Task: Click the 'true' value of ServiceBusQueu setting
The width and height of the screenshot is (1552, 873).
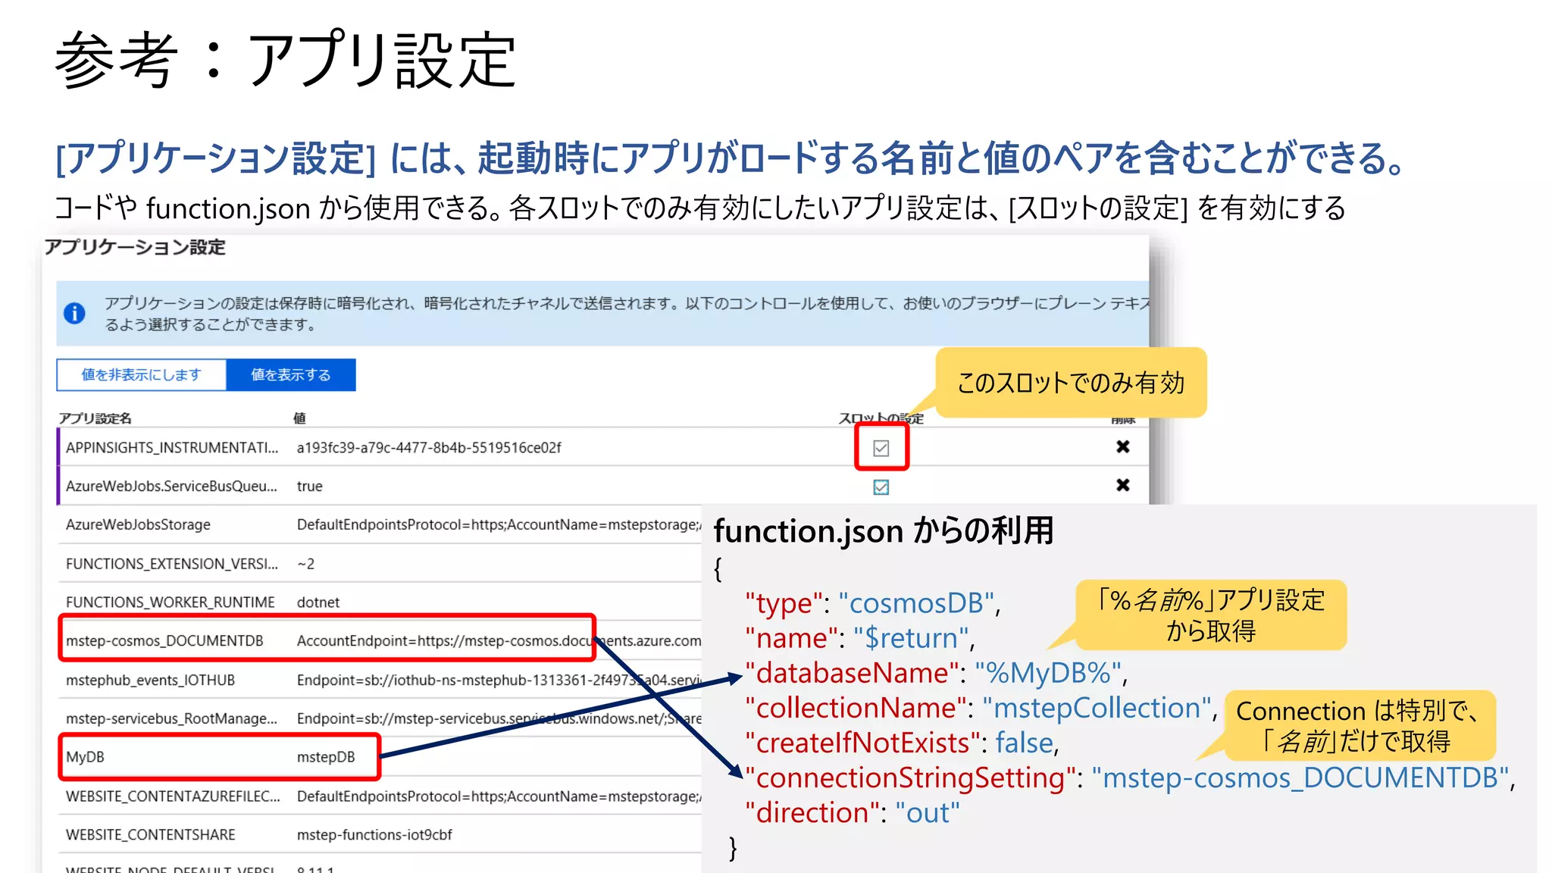Action: tap(309, 486)
